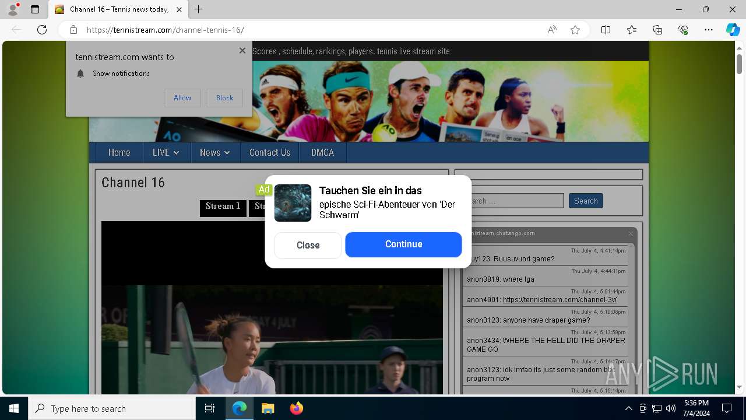This screenshot has width=746, height=420.
Task: Allow notifications from tennistream.com
Action: tap(182, 98)
